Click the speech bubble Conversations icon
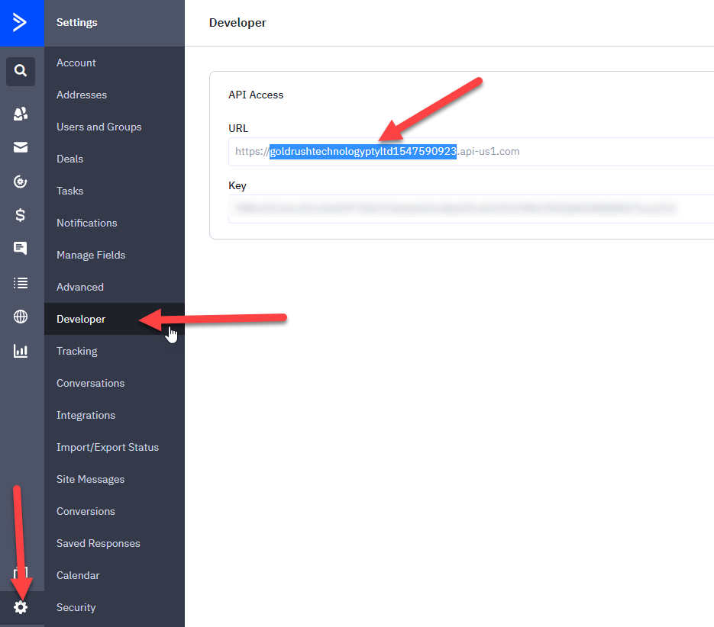Screen dimensions: 714x627 coord(21,249)
